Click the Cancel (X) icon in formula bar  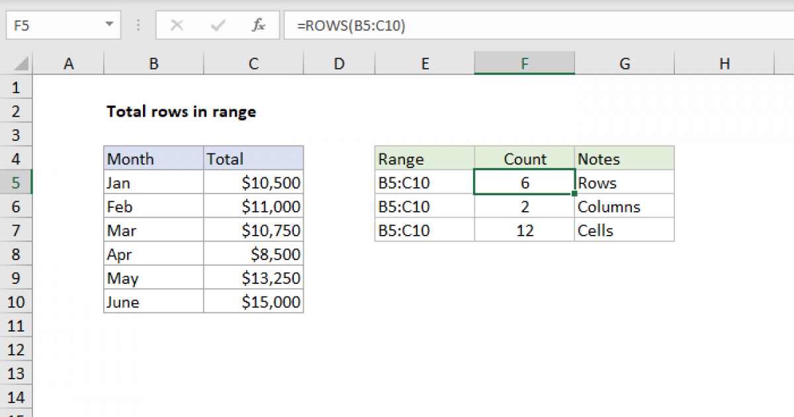177,25
